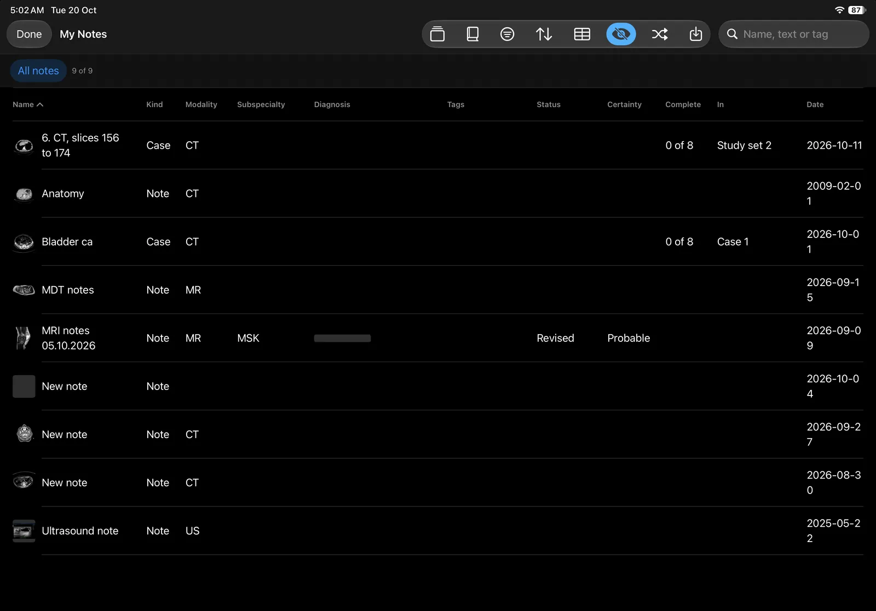Select the MDT notes row name
This screenshot has width=876, height=611.
click(68, 290)
